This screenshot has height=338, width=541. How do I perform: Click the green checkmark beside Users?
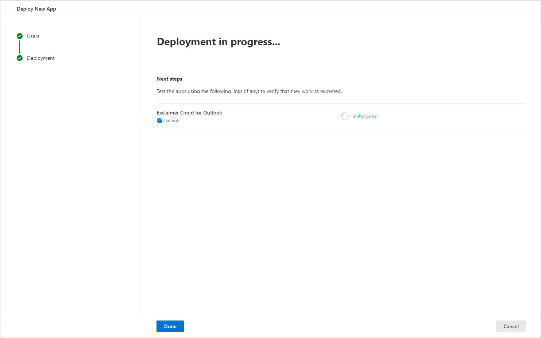20,36
